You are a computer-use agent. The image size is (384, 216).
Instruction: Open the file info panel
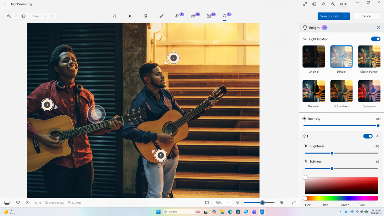click(x=27, y=203)
